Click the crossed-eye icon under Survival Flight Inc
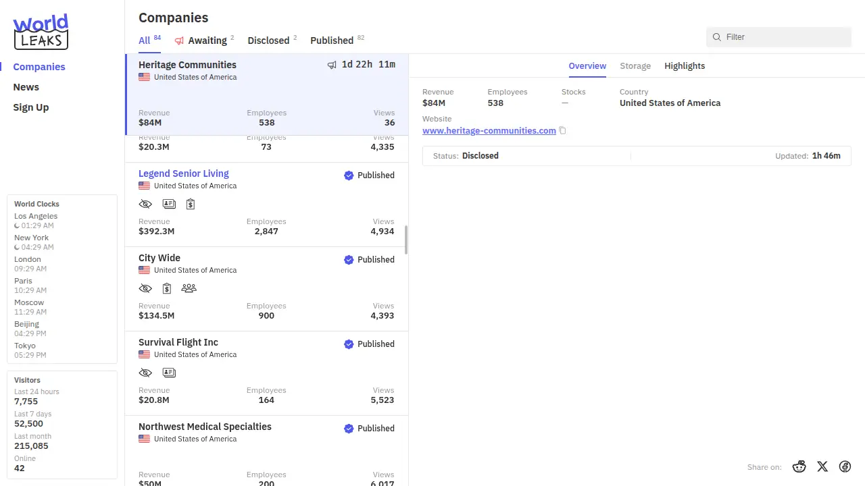 tap(145, 373)
